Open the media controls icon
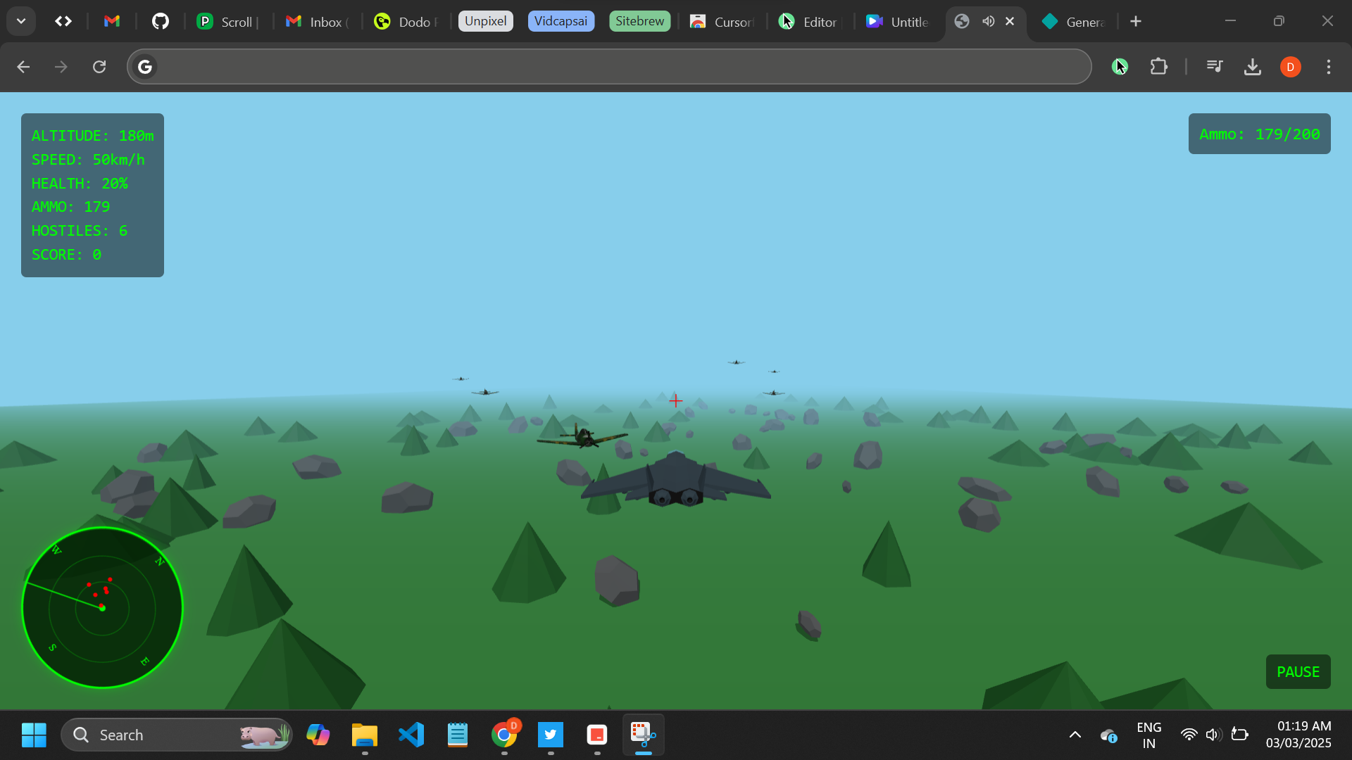1352x760 pixels. 1214,67
